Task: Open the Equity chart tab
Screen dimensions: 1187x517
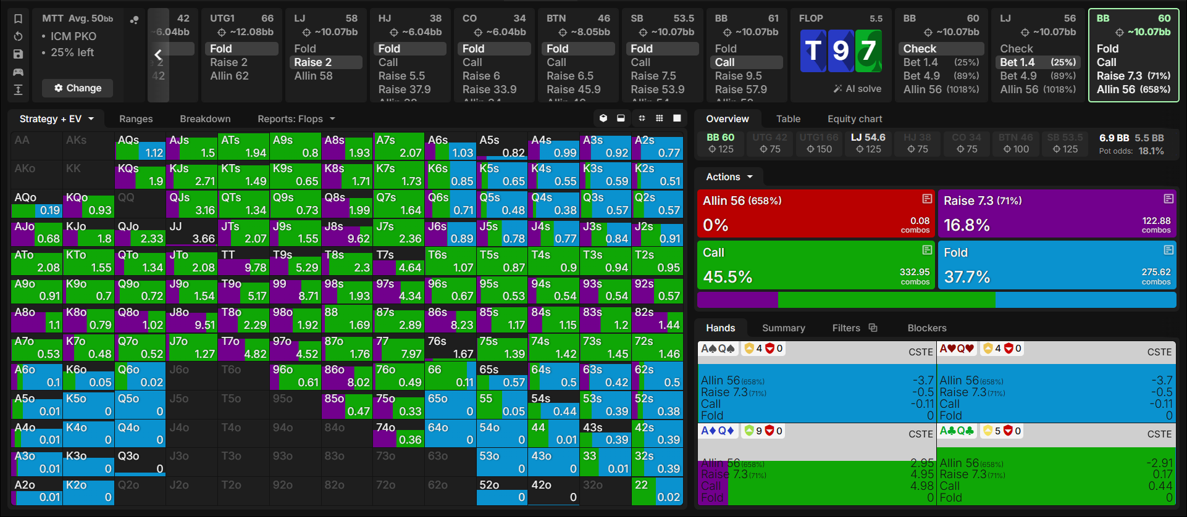Action: 855,119
